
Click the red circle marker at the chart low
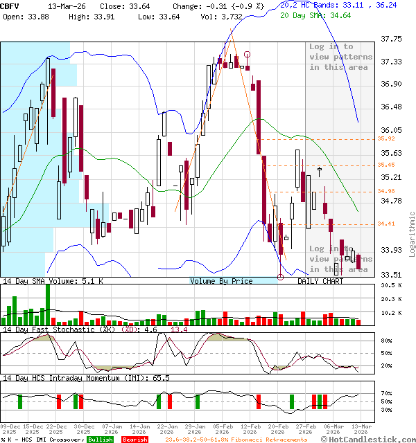pyautogui.click(x=280, y=277)
